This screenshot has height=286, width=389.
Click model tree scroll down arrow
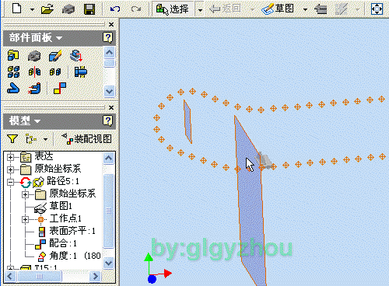point(109,263)
